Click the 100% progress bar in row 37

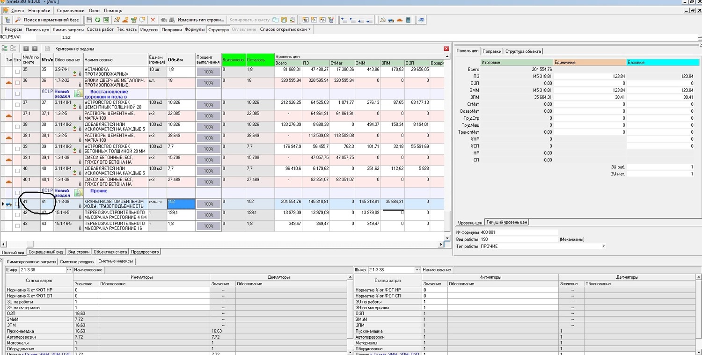coord(208,105)
